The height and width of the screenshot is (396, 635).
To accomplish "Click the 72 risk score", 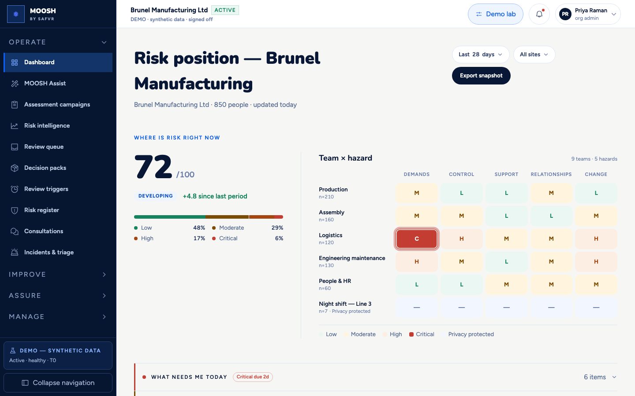I will tap(153, 168).
